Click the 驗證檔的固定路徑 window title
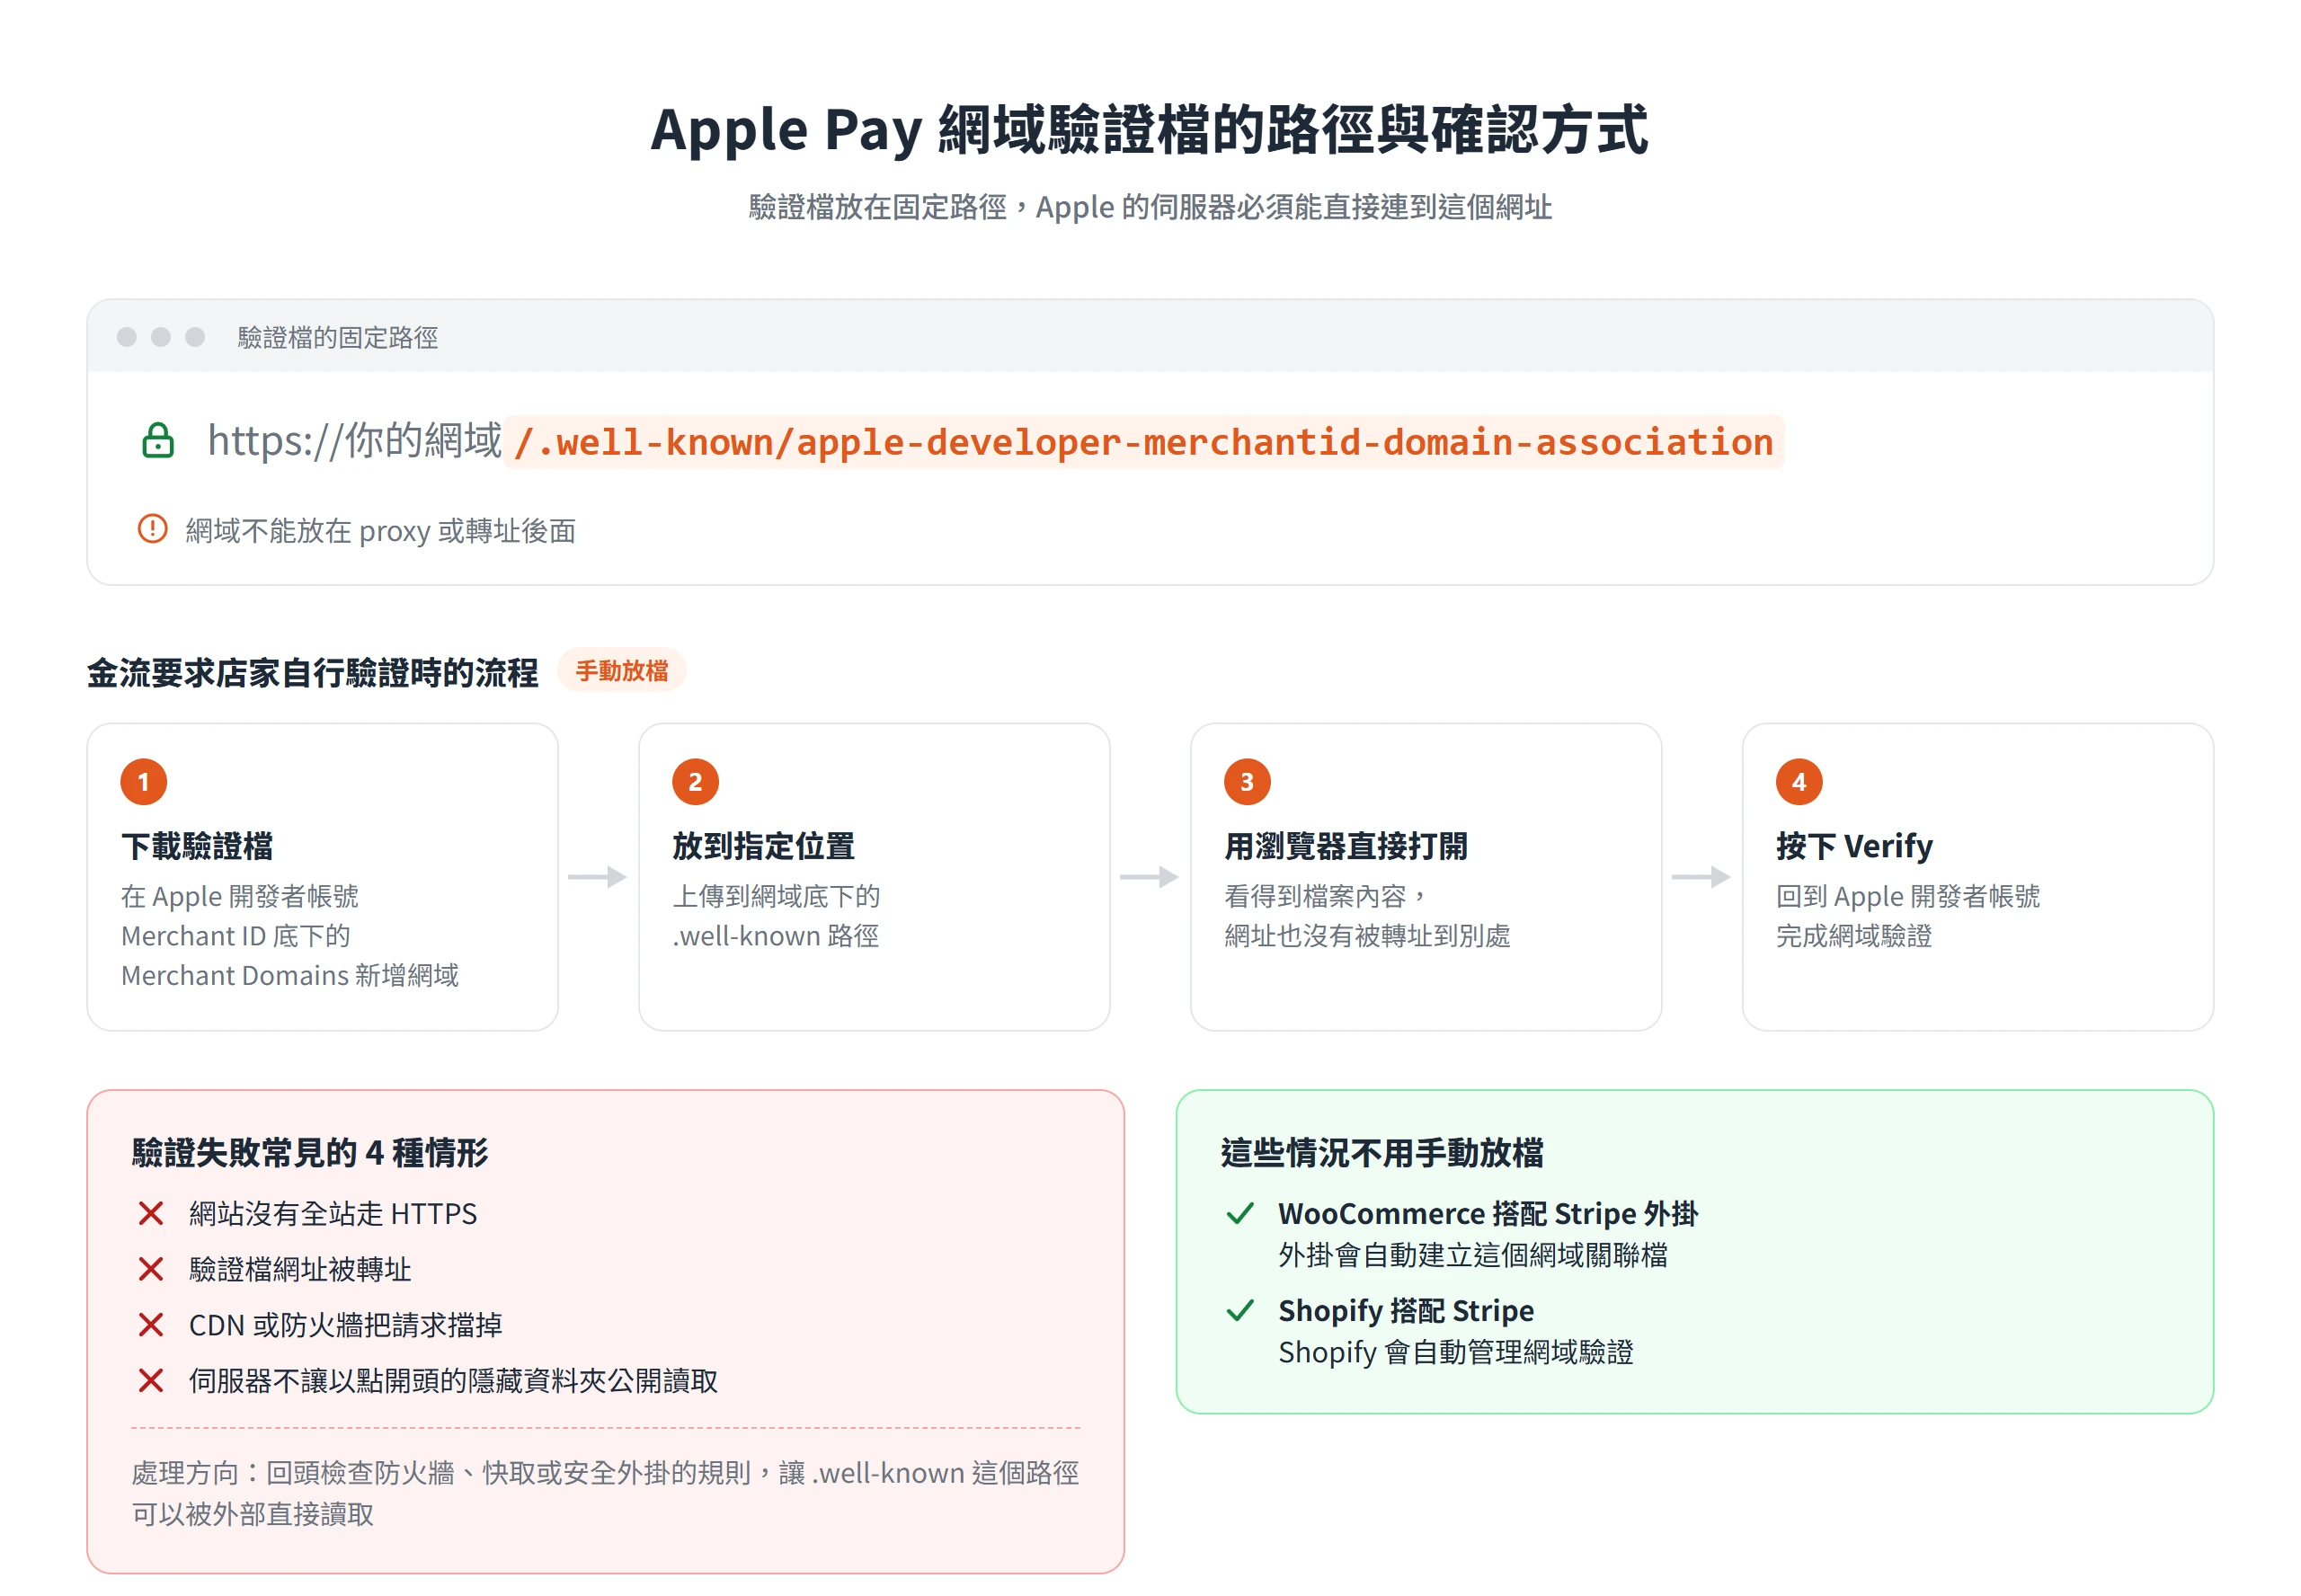The image size is (2301, 1596). coord(338,338)
